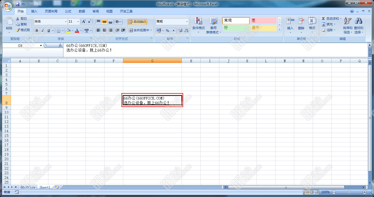Image resolution: width=374 pixels, height=197 pixels.
Task: Open the Name Box dropdown arrow
Action: coord(41,46)
